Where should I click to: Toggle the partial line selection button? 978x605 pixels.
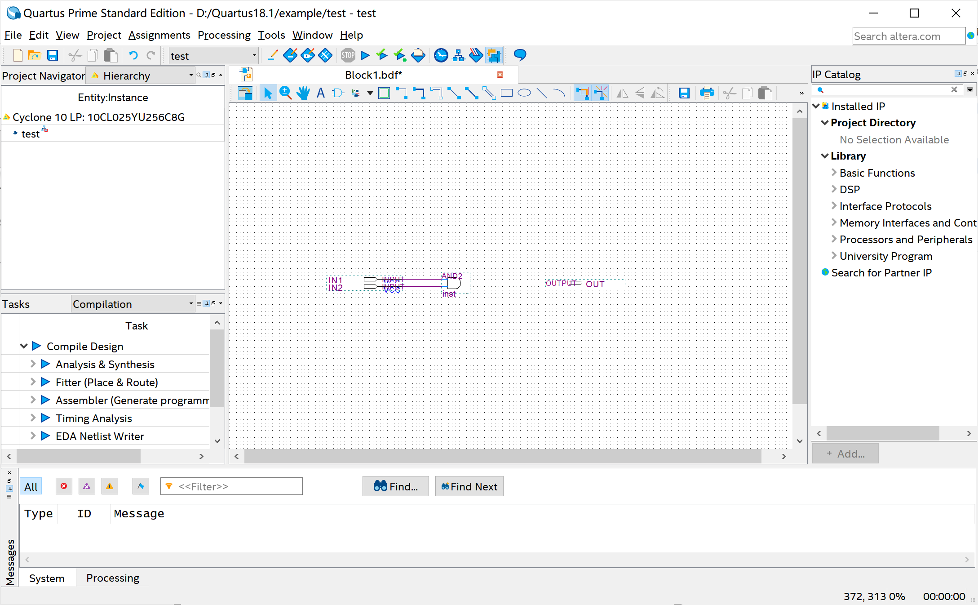coord(601,93)
